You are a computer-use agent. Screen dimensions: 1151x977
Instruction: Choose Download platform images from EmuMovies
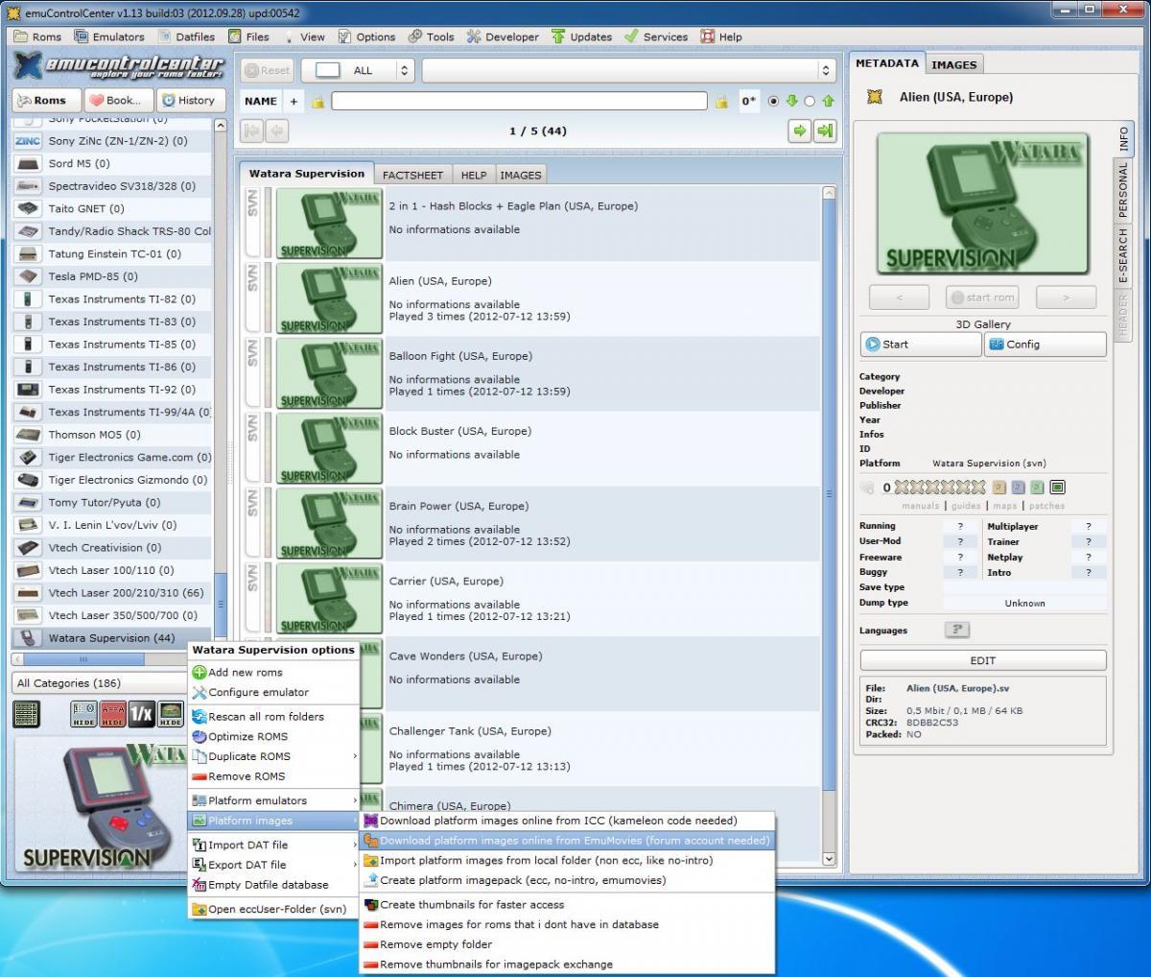click(x=574, y=841)
